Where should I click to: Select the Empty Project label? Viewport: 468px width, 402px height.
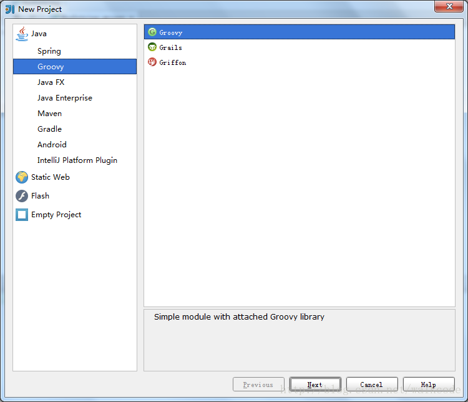[x=56, y=215]
